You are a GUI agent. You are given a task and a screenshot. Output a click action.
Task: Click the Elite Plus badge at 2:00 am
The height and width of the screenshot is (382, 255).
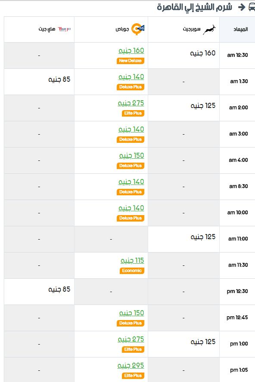click(133, 113)
